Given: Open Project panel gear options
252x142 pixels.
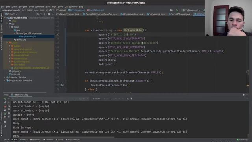Looking at the screenshot, I should pos(49,14).
